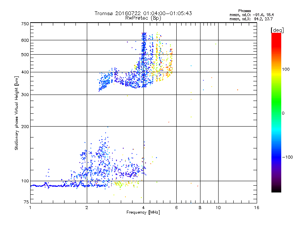Click the x-axis tick label '10'
302x226 pixels.
click(218, 208)
